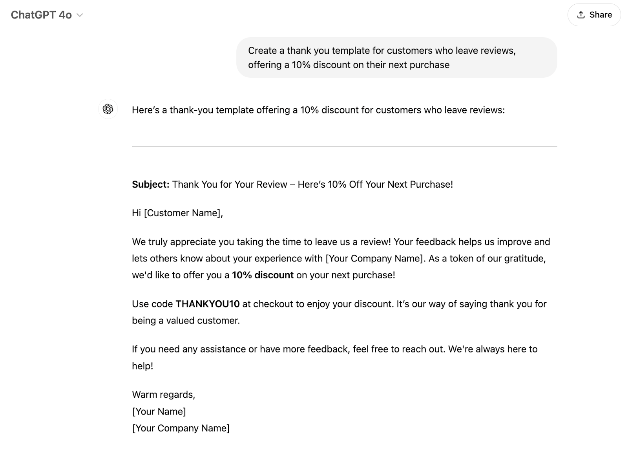Click the "Warm regards," sign-off
This screenshot has height=455, width=628.
(163, 395)
